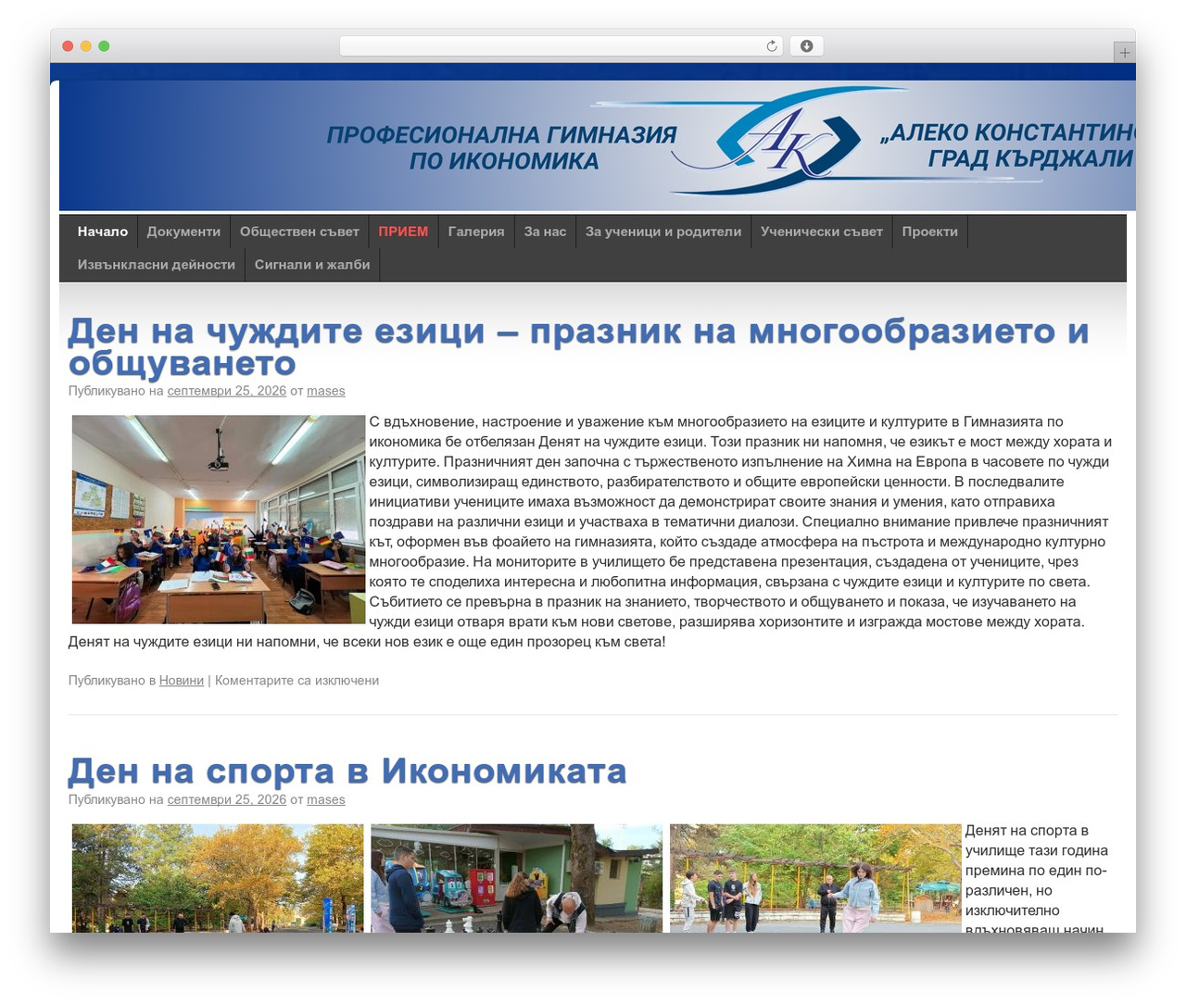Screen dimensions: 1186x1004
Task: Open the Проекти menu
Action: [x=930, y=232]
